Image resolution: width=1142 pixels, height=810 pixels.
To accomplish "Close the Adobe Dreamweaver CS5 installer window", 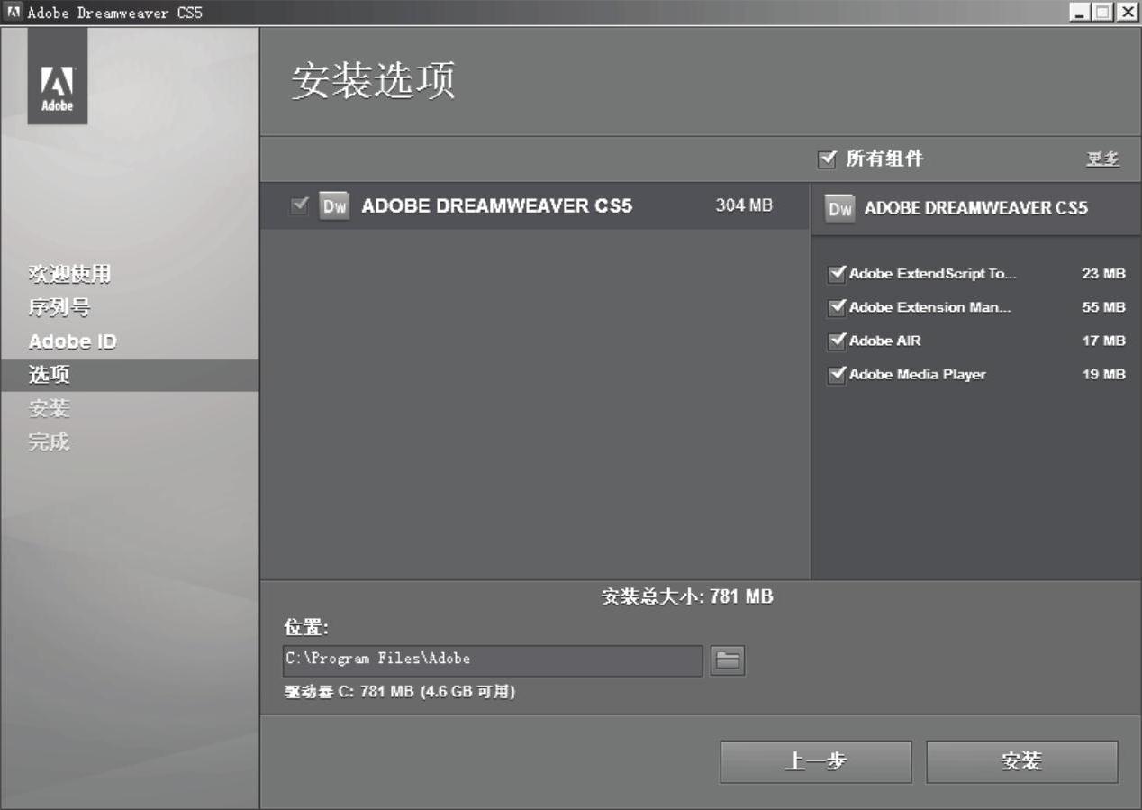I will (1127, 13).
